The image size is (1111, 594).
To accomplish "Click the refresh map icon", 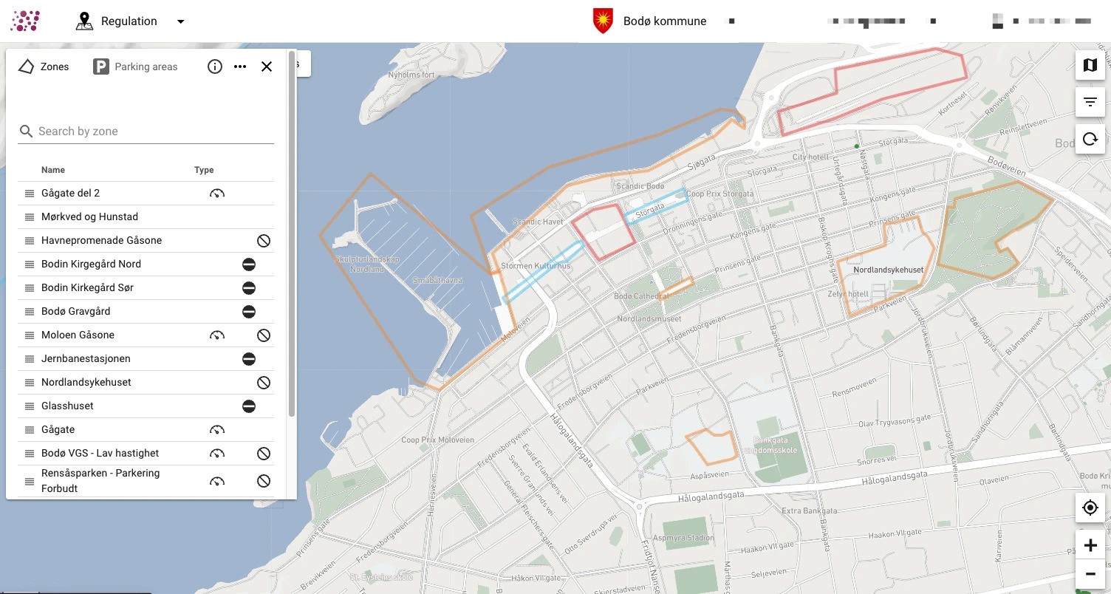I will [x=1090, y=139].
